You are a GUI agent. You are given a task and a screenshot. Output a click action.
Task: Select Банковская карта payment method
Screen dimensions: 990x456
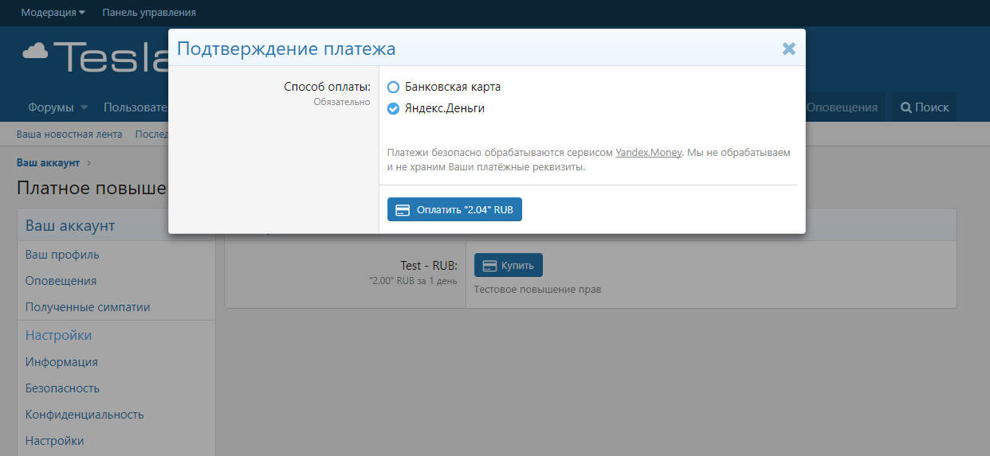(x=393, y=87)
